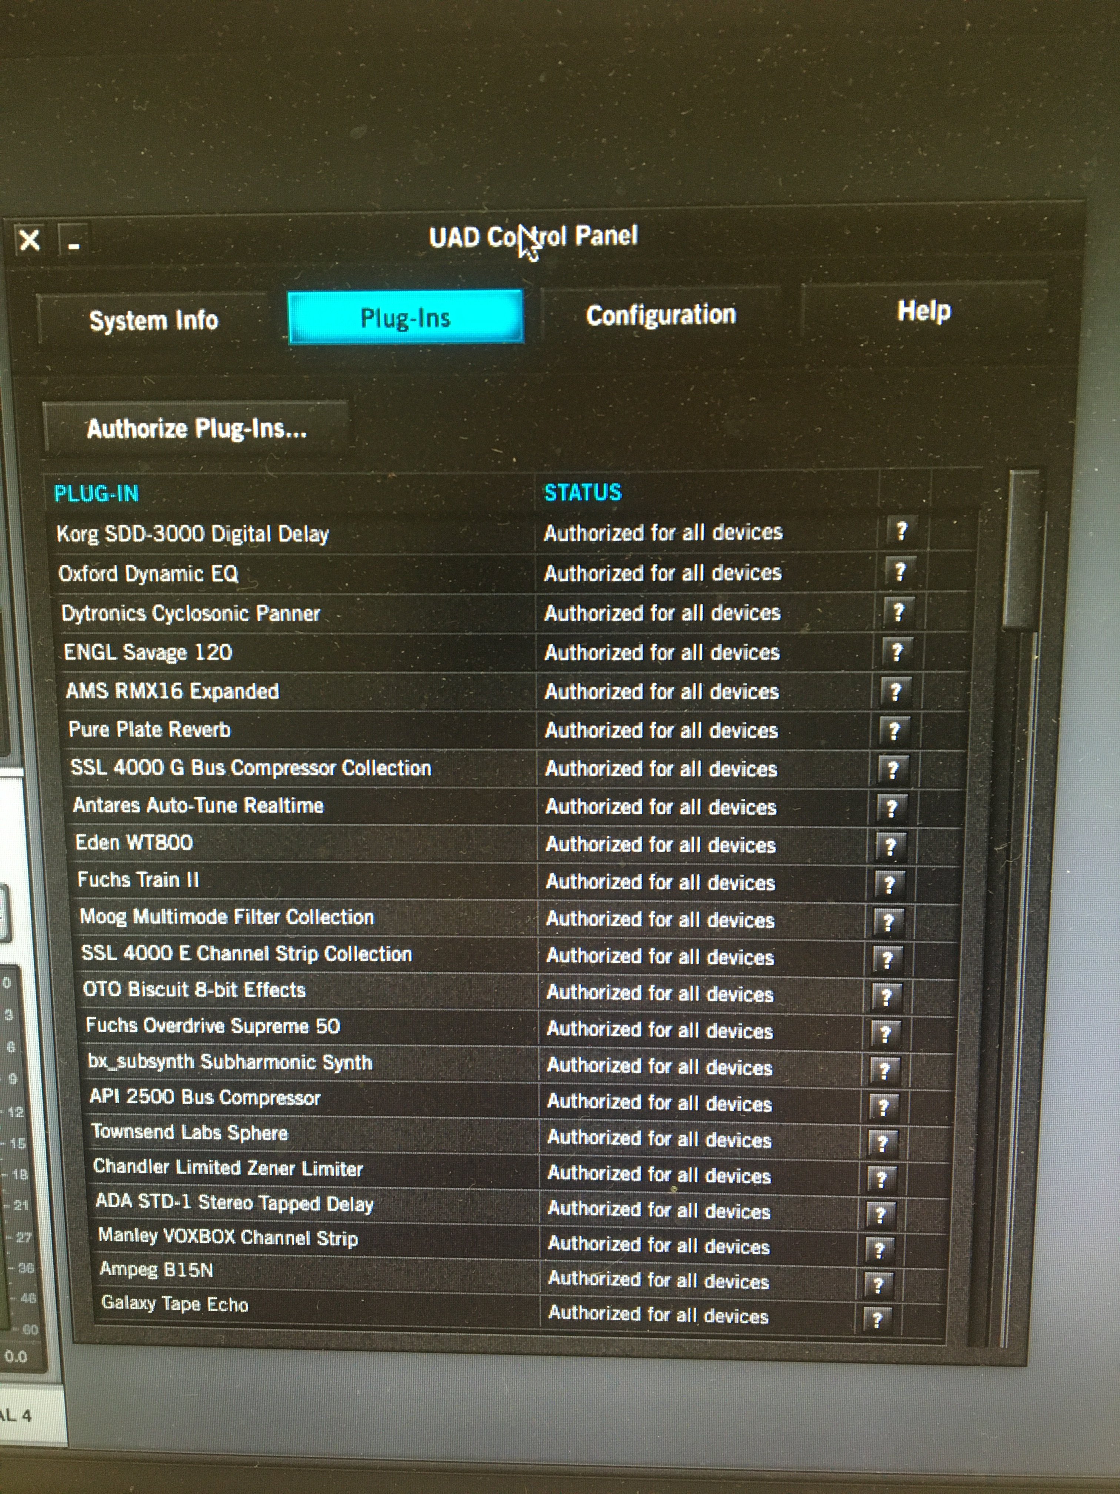
Task: Open the Configuration tab
Action: pos(661,315)
